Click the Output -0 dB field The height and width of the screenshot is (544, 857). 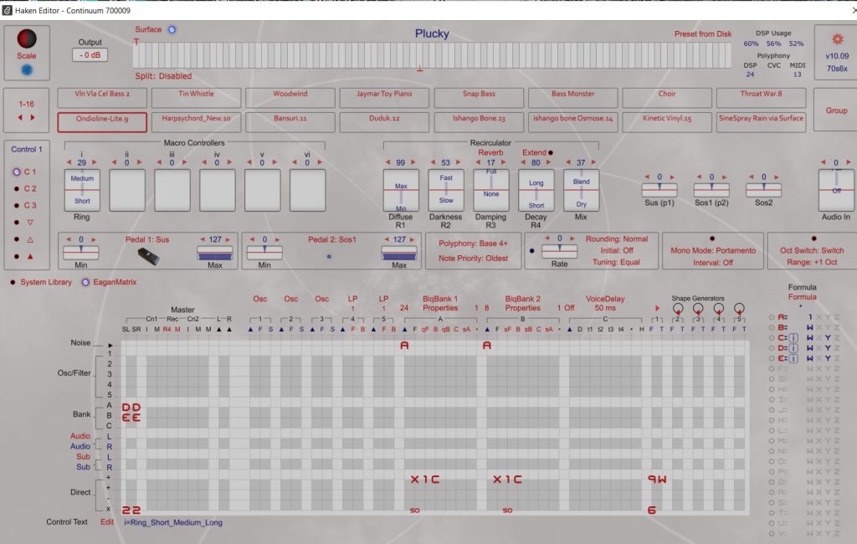90,54
